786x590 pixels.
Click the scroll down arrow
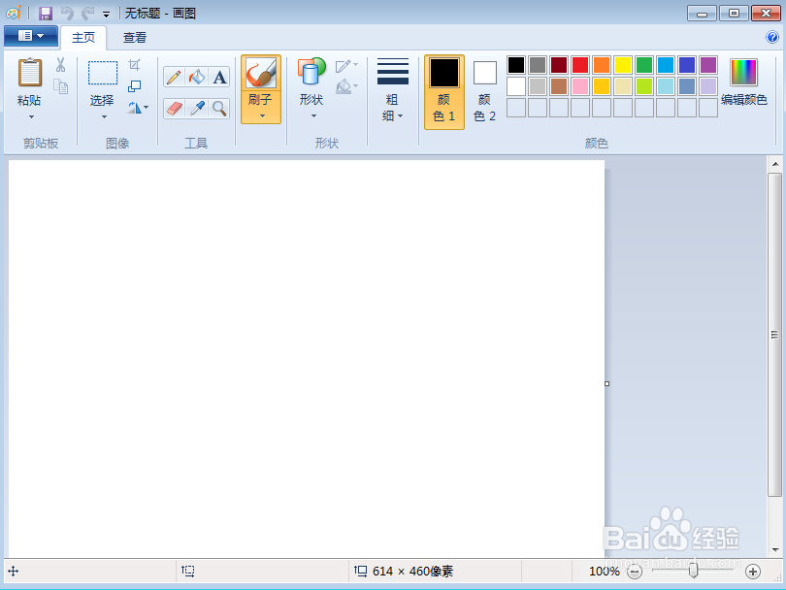775,550
